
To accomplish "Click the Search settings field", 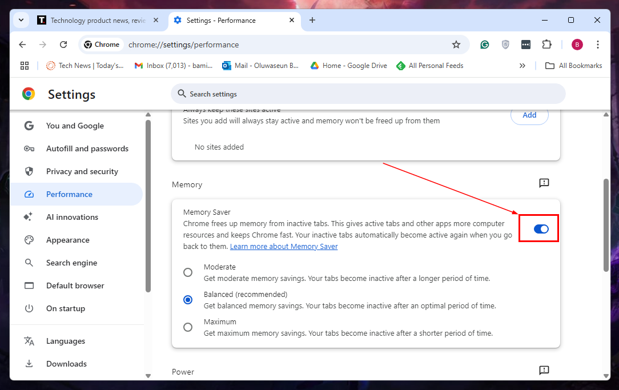I will tap(368, 94).
